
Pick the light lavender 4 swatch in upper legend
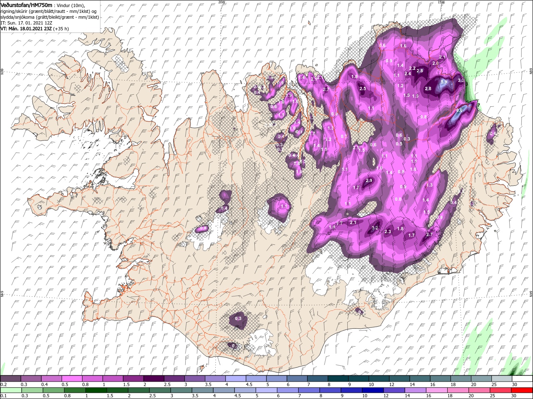click(x=235, y=379)
